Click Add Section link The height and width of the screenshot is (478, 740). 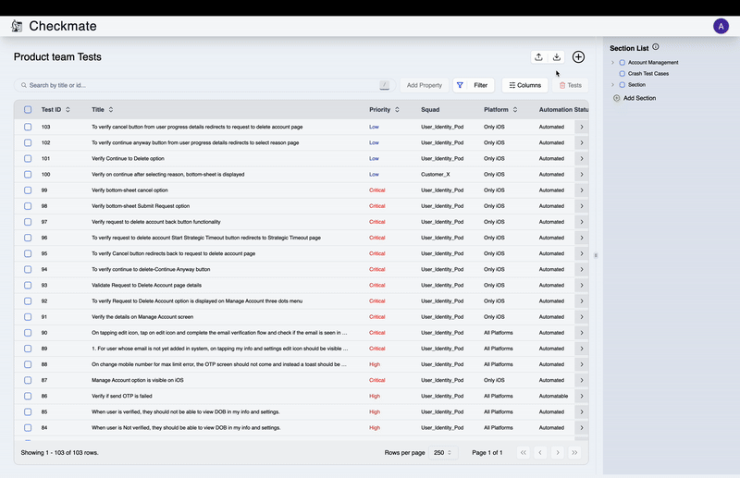(638, 98)
